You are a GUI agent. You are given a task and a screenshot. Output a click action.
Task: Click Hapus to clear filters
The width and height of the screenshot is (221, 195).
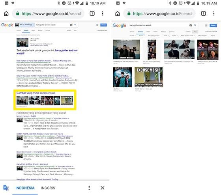pos(213,36)
